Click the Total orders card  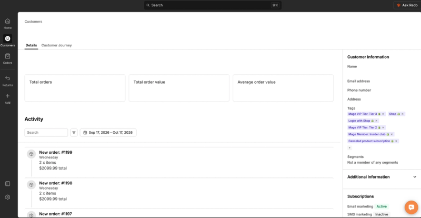(75, 88)
